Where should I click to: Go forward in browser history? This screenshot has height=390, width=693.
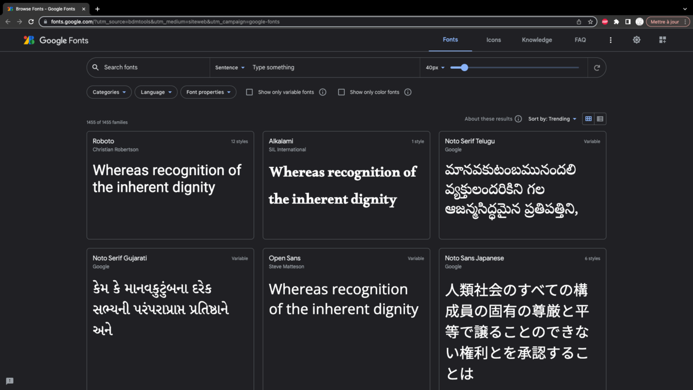tap(19, 22)
